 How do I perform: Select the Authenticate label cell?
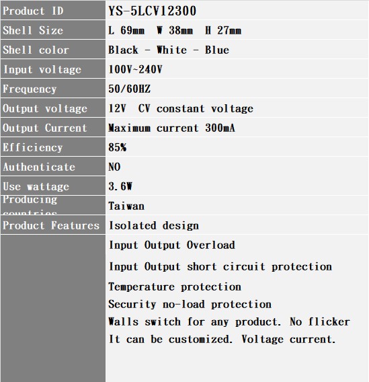[x=53, y=166]
